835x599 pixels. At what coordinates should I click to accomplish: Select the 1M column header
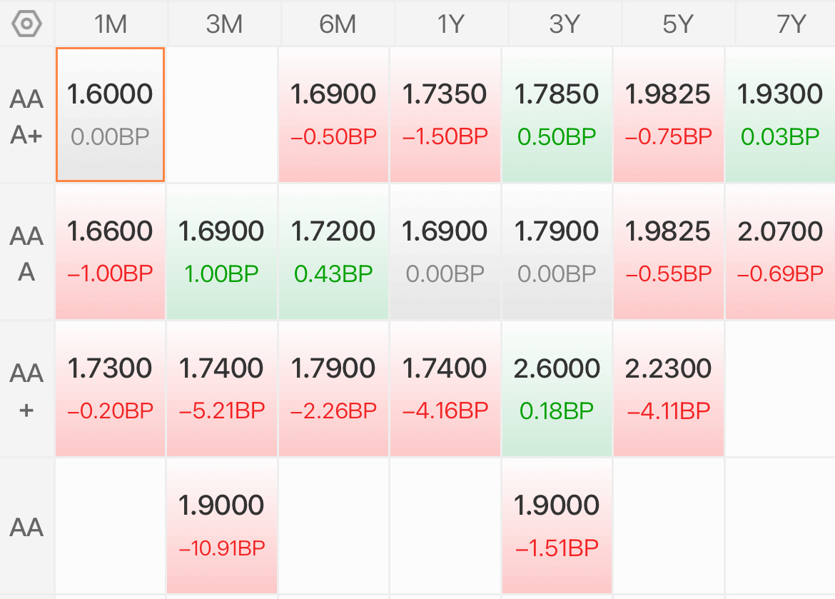(x=111, y=24)
